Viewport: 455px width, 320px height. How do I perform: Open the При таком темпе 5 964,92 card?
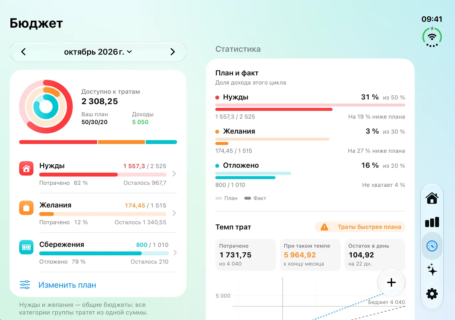[x=310, y=255]
